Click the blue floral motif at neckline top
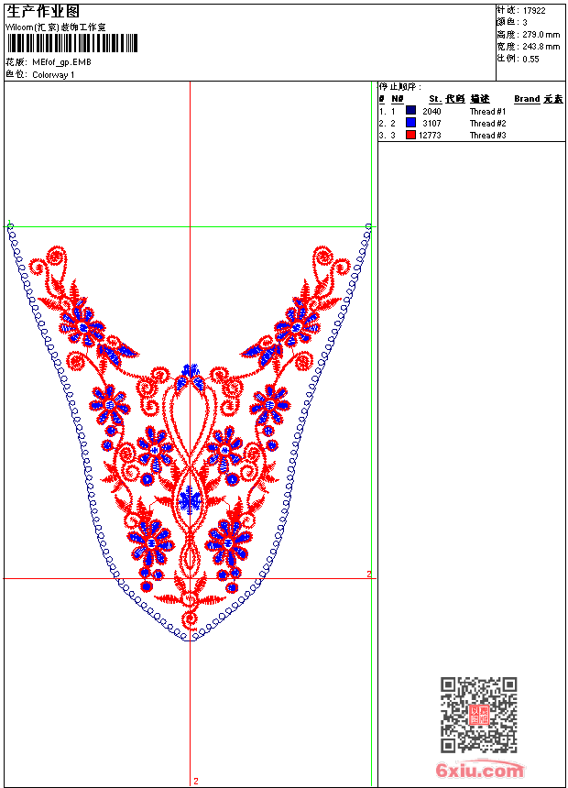 click(191, 372)
